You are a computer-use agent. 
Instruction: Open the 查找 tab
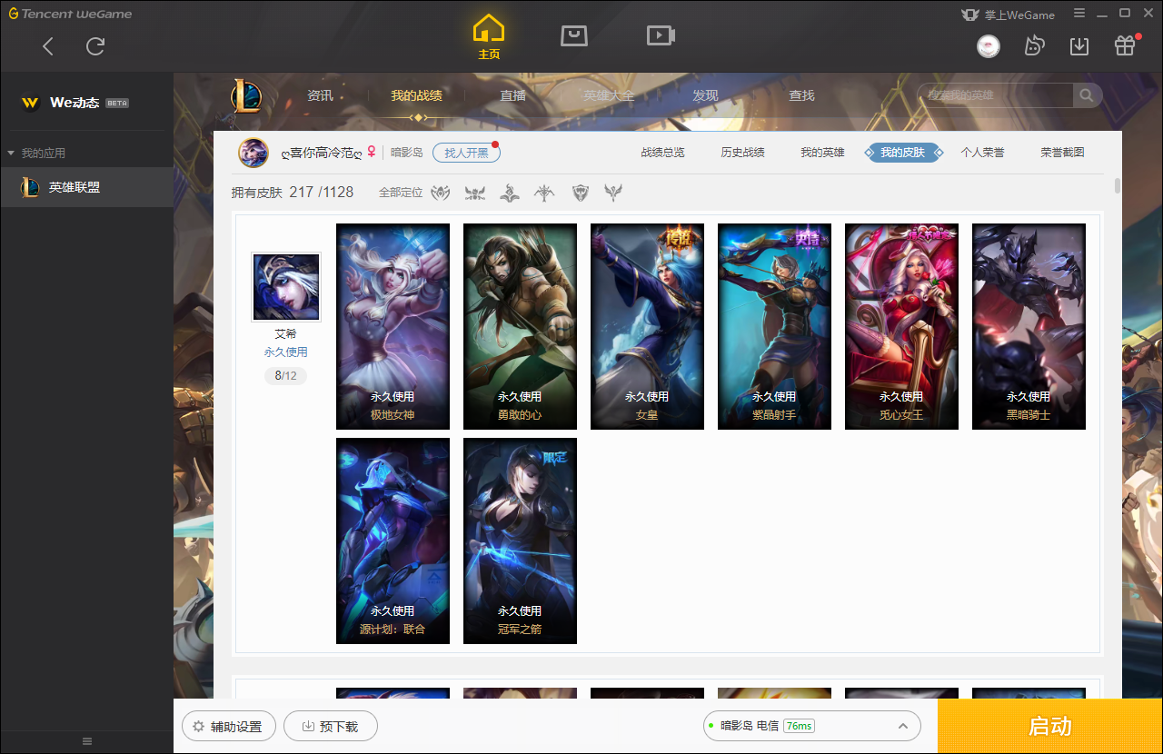[801, 95]
